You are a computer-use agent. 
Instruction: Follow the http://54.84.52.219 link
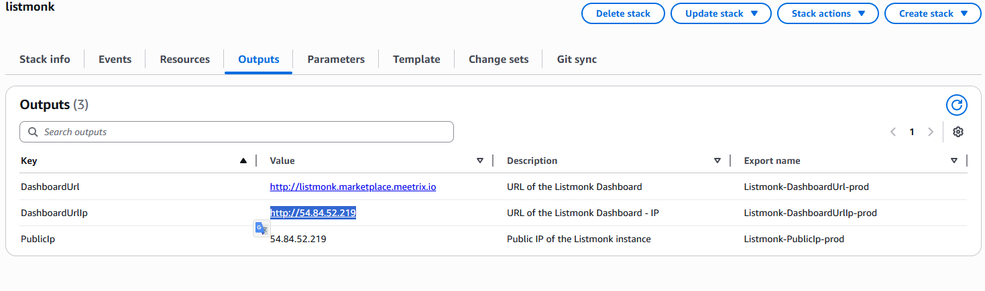[312, 213]
